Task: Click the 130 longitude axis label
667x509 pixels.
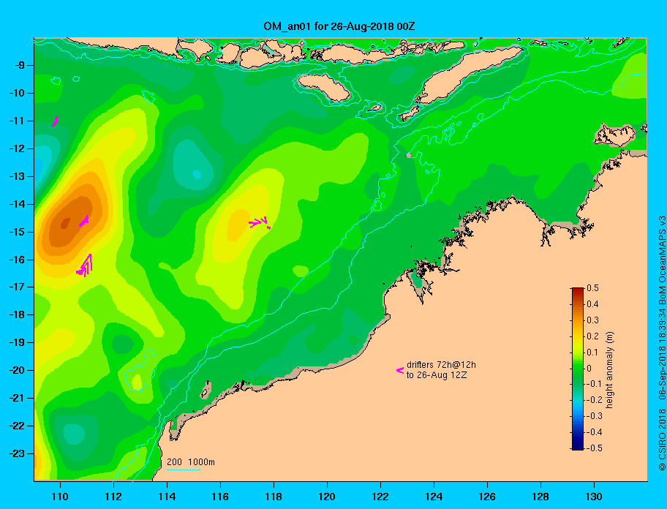Action: (x=594, y=497)
